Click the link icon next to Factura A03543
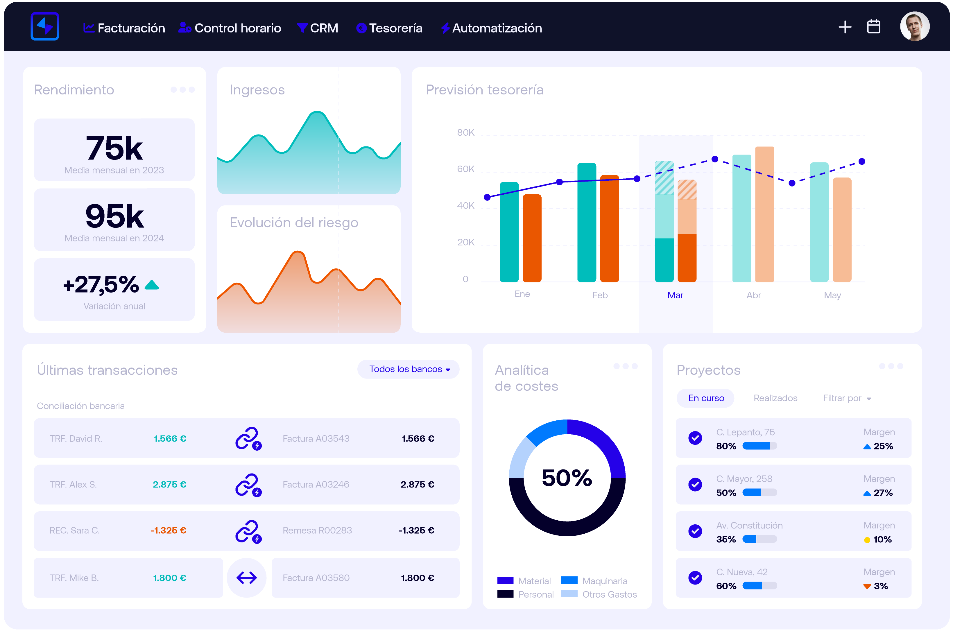The height and width of the screenshot is (631, 953). pos(247,438)
